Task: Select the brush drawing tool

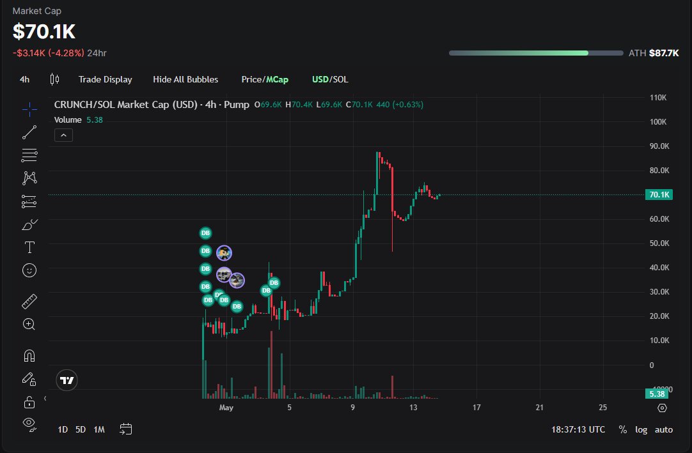Action: (29, 224)
